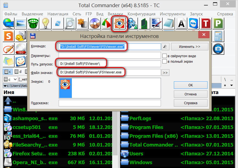Launch the TeamViewer toolbar icon
This screenshot has width=238, height=168.
tap(194, 23)
